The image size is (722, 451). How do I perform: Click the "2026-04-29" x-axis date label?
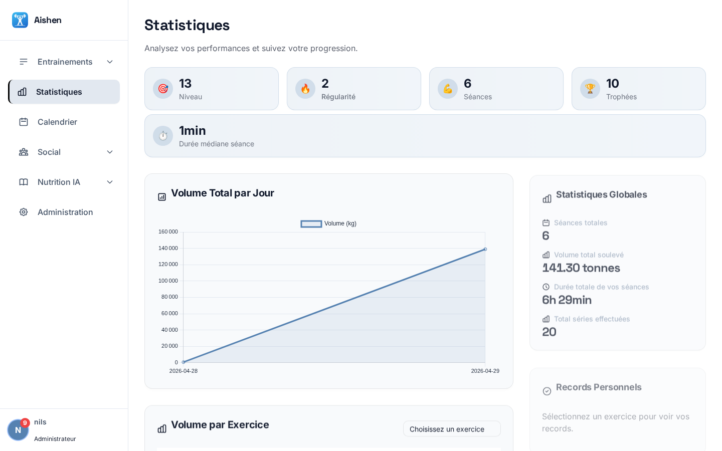point(485,371)
